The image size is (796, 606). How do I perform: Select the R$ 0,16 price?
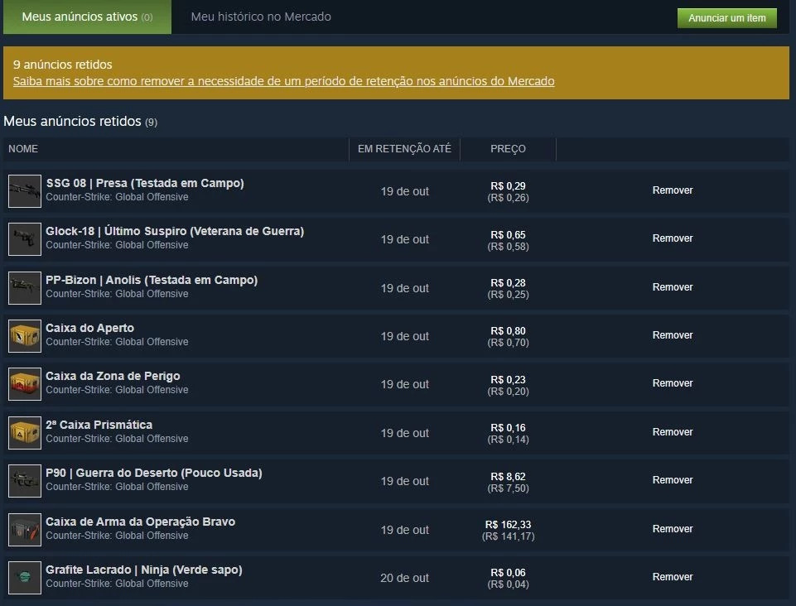point(508,428)
